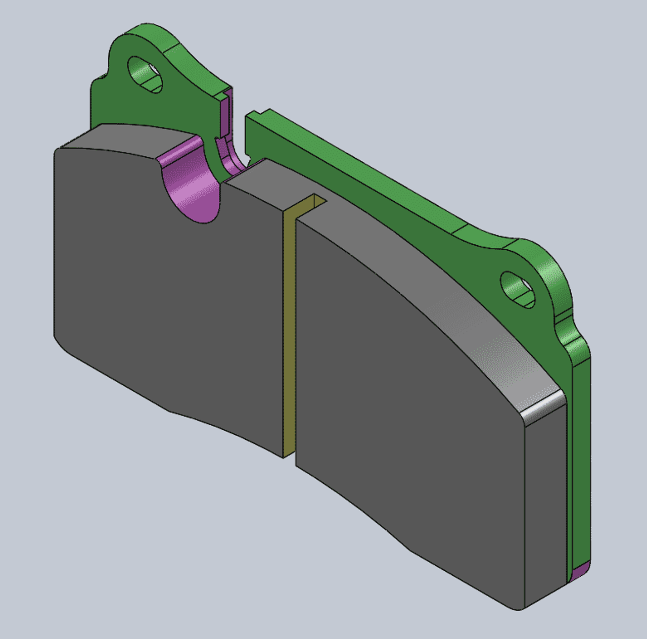The image size is (647, 639).
Task: Select the yellow center groove face
Action: pyautogui.click(x=289, y=334)
